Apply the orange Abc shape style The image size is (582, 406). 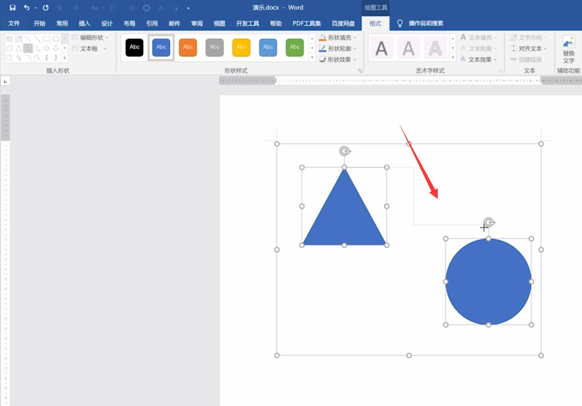(188, 47)
